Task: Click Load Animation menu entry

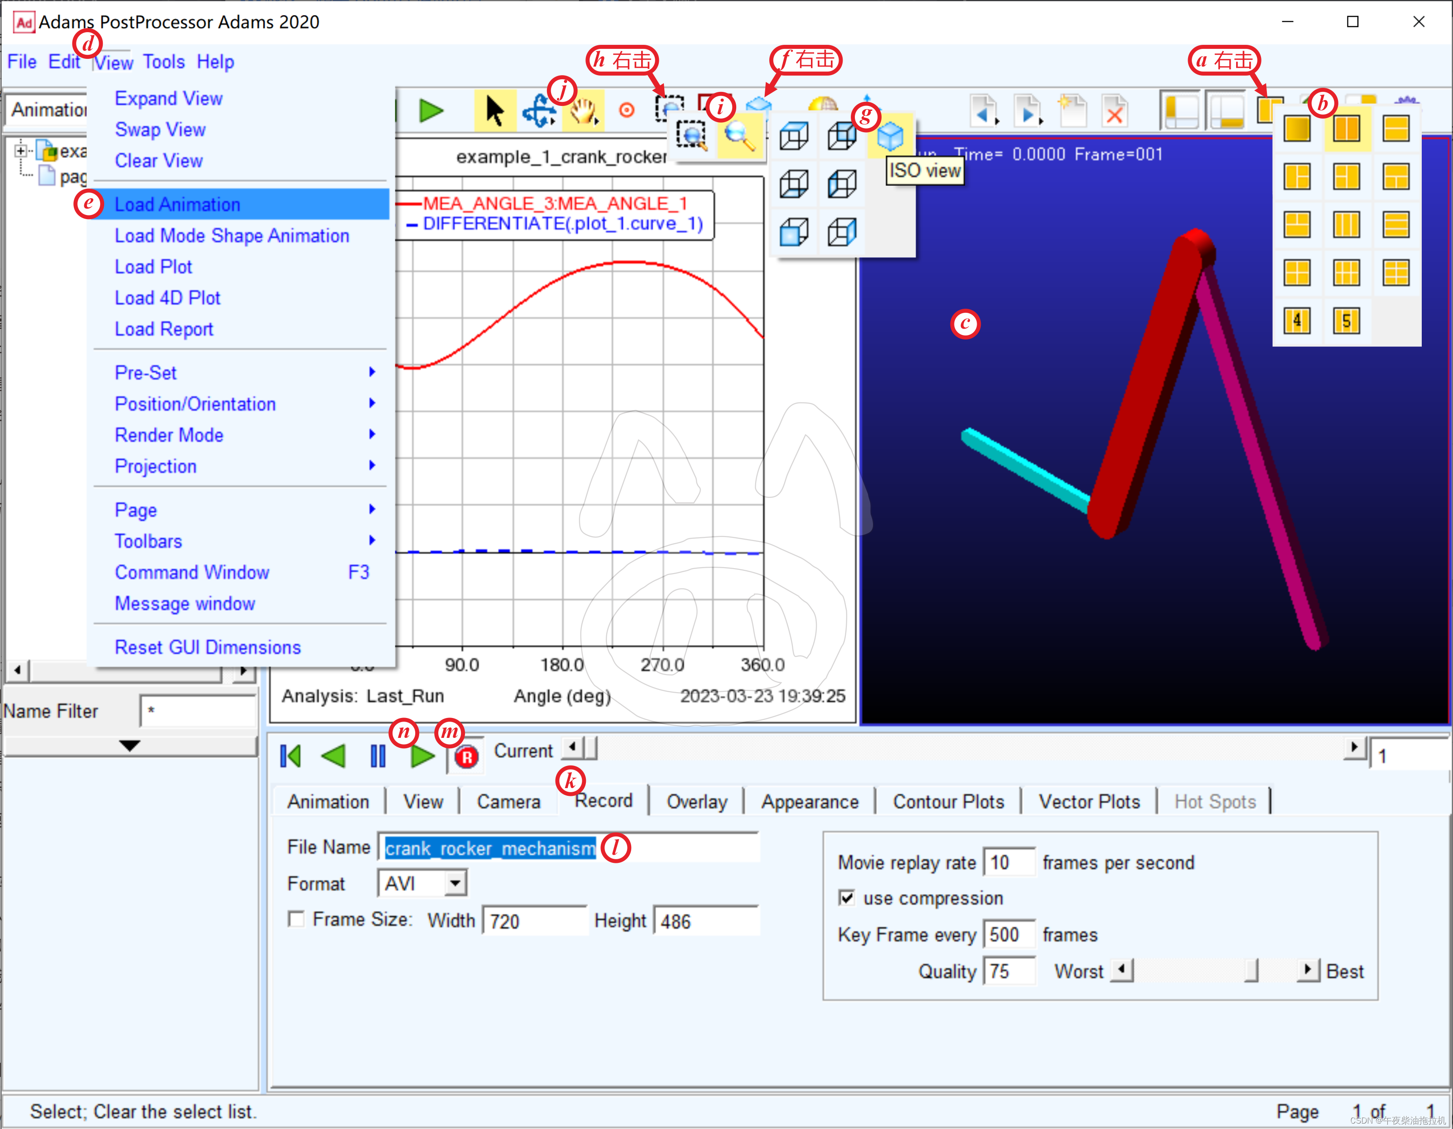Action: click(x=177, y=204)
